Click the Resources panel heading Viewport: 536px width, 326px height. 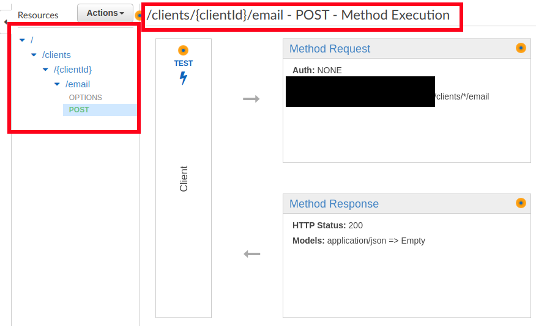(x=38, y=15)
